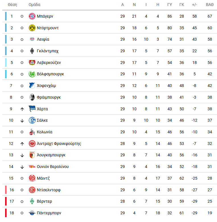Viewport: 217px width, 222px height.
Task: Click the Hertha flag logo
Action: [32, 109]
